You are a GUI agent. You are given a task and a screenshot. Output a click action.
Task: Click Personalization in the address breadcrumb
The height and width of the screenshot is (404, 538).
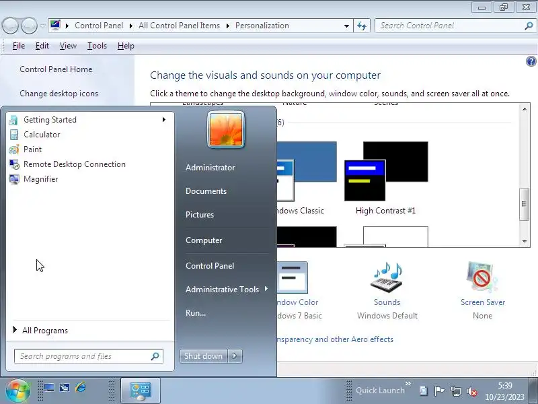(x=262, y=26)
